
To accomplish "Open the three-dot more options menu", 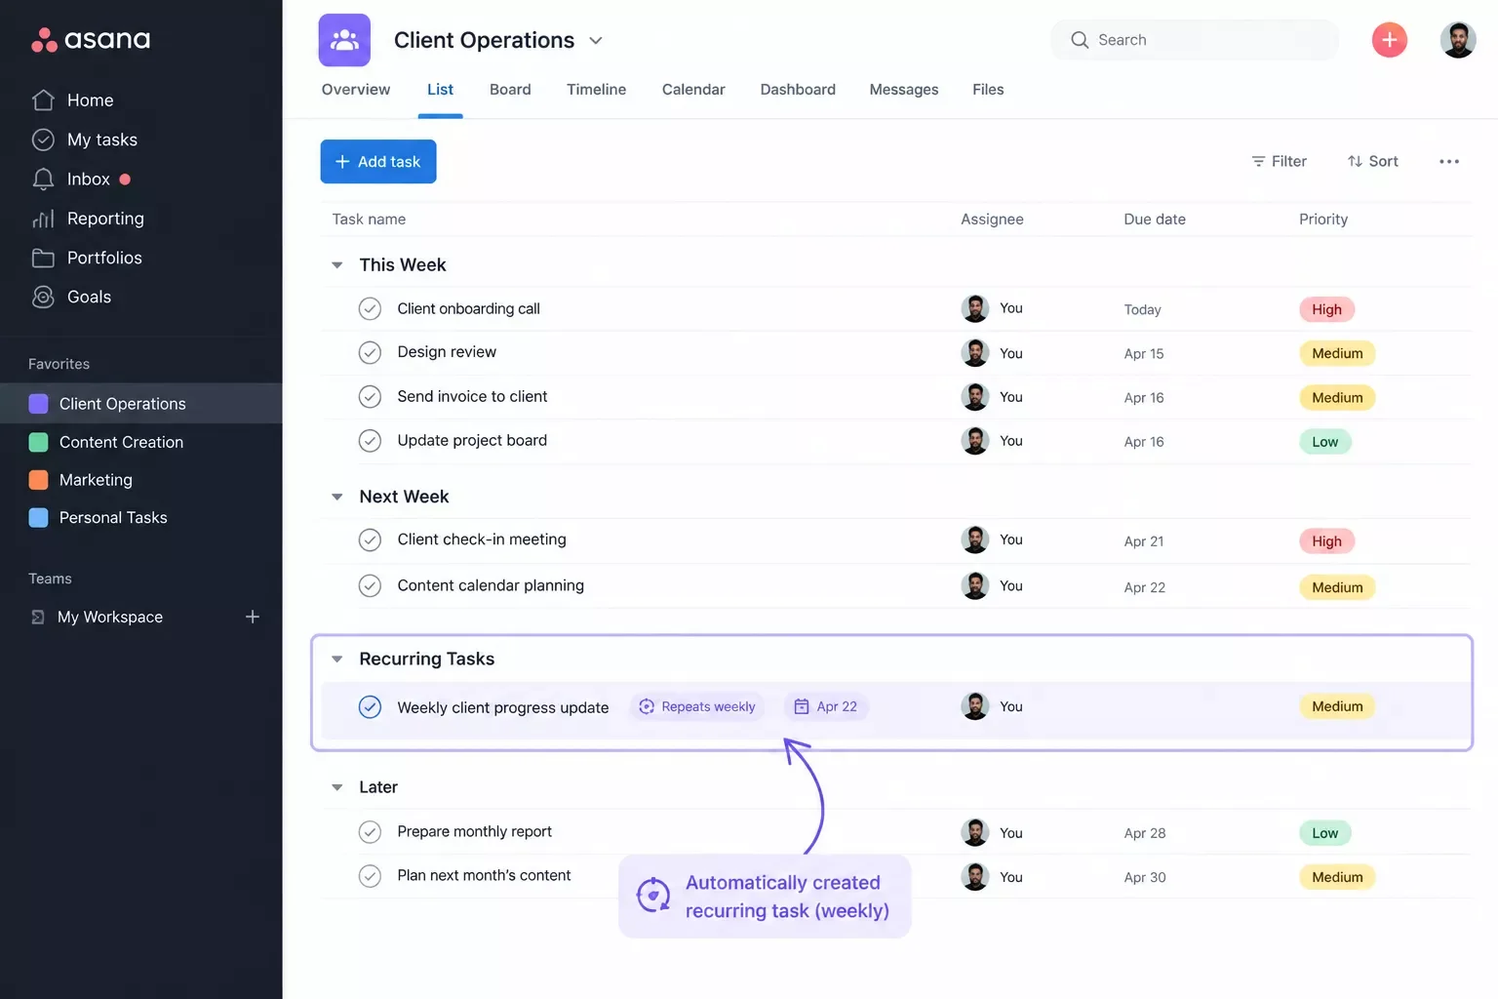I will click(x=1449, y=162).
